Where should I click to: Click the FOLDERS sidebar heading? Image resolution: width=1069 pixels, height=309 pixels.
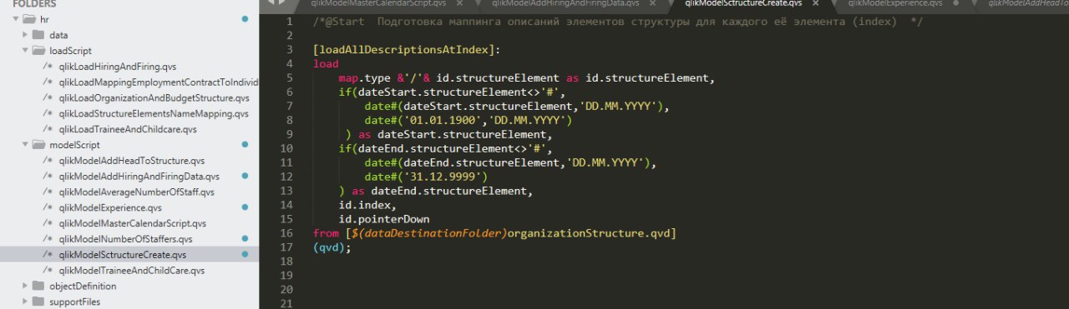click(x=34, y=3)
